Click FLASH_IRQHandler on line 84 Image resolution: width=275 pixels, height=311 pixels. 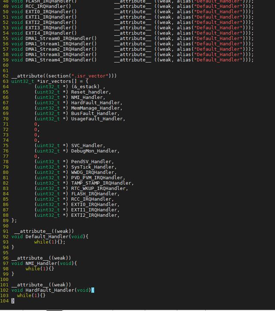[x=94, y=194]
